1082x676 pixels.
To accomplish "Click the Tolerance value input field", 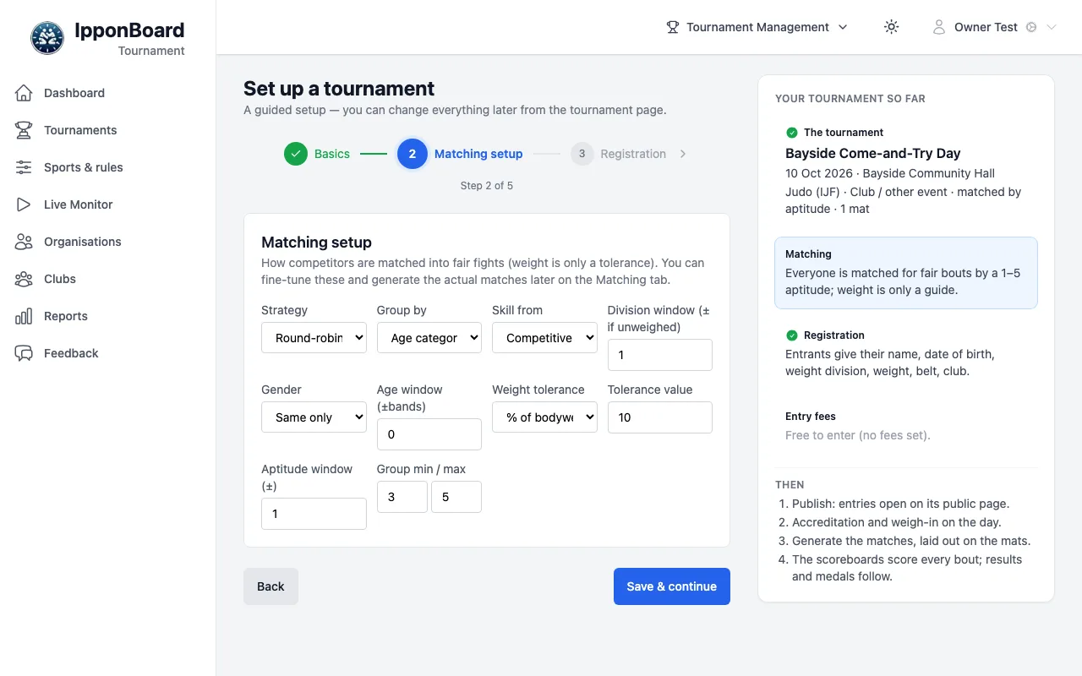I will click(x=660, y=417).
